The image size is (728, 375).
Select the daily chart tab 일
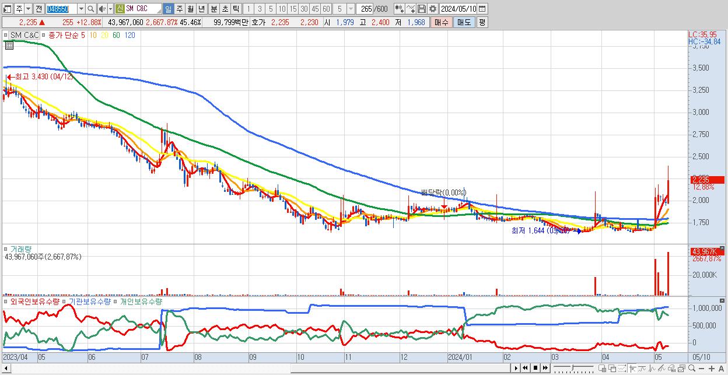[168, 9]
